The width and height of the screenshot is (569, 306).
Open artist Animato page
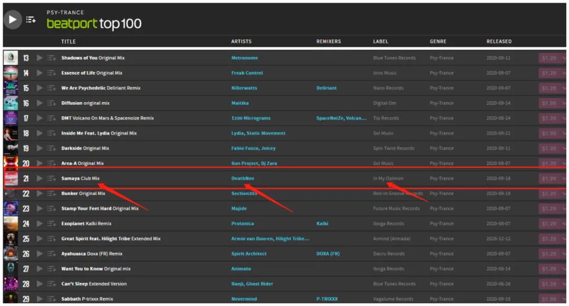click(x=241, y=269)
